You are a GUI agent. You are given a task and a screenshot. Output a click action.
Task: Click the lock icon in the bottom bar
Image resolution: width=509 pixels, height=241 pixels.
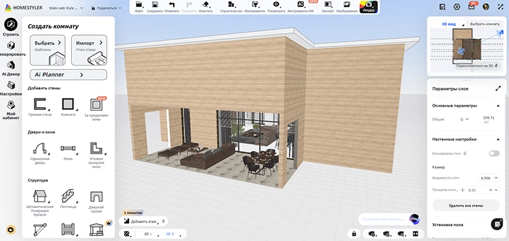pos(354,233)
